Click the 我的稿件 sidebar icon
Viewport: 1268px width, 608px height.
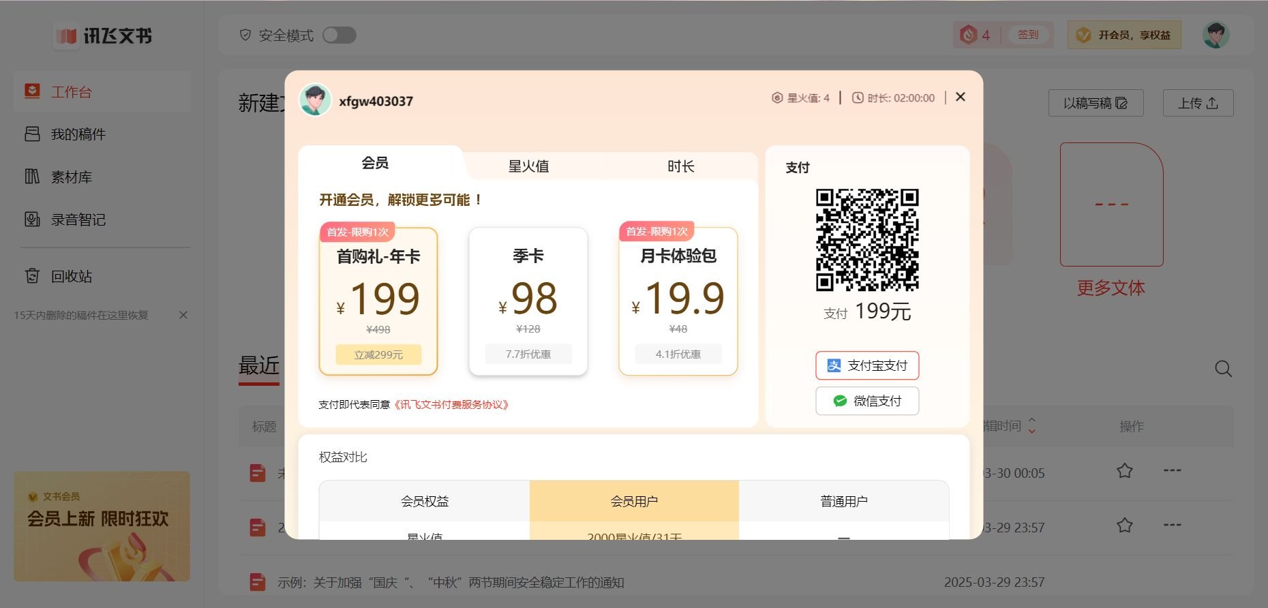point(32,134)
